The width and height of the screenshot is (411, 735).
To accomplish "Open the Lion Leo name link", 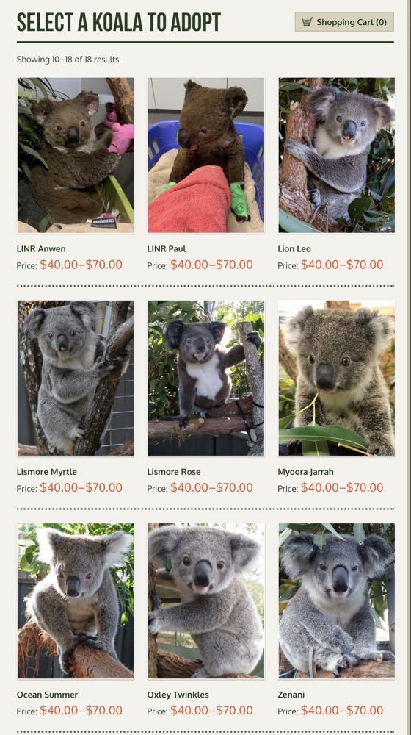I will (x=294, y=249).
